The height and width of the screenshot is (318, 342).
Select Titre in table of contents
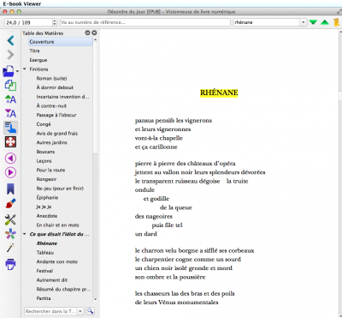tap(34, 51)
